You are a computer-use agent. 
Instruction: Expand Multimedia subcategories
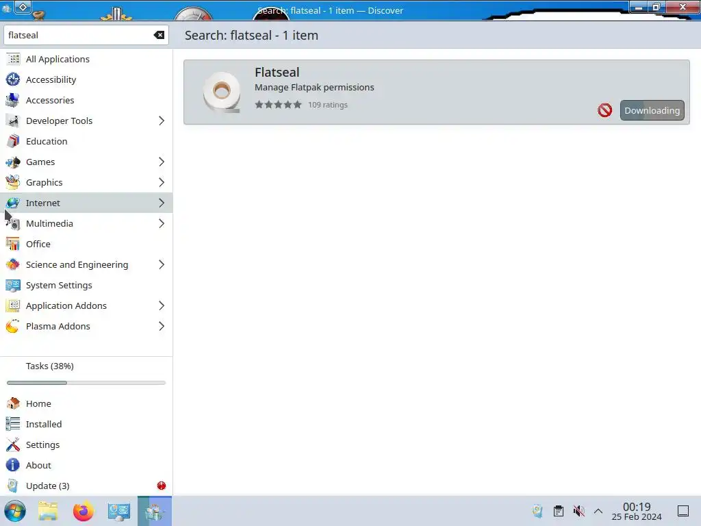tap(162, 224)
